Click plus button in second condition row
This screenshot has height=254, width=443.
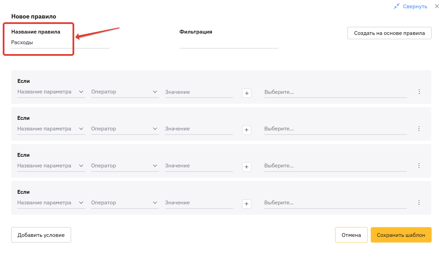[247, 130]
